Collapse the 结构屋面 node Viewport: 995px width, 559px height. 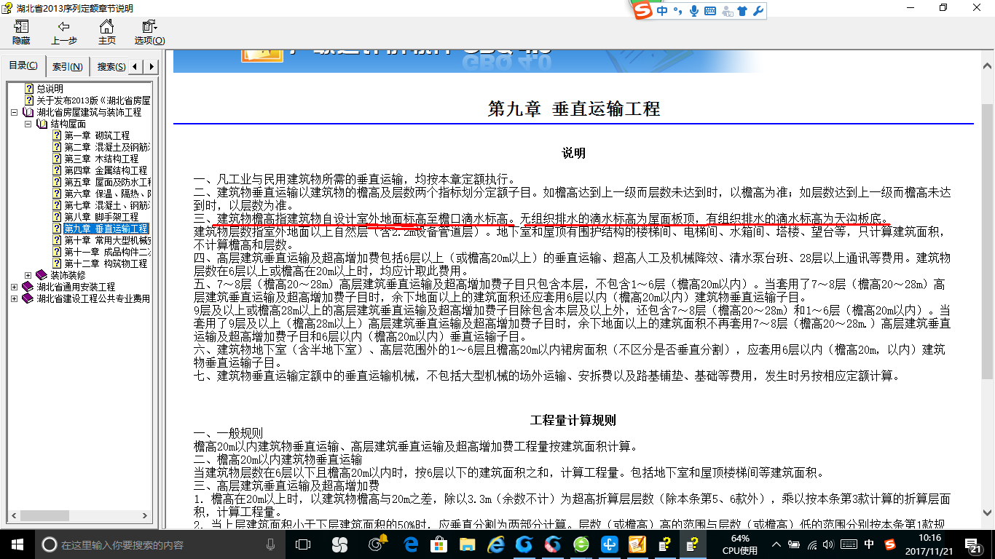click(x=28, y=124)
